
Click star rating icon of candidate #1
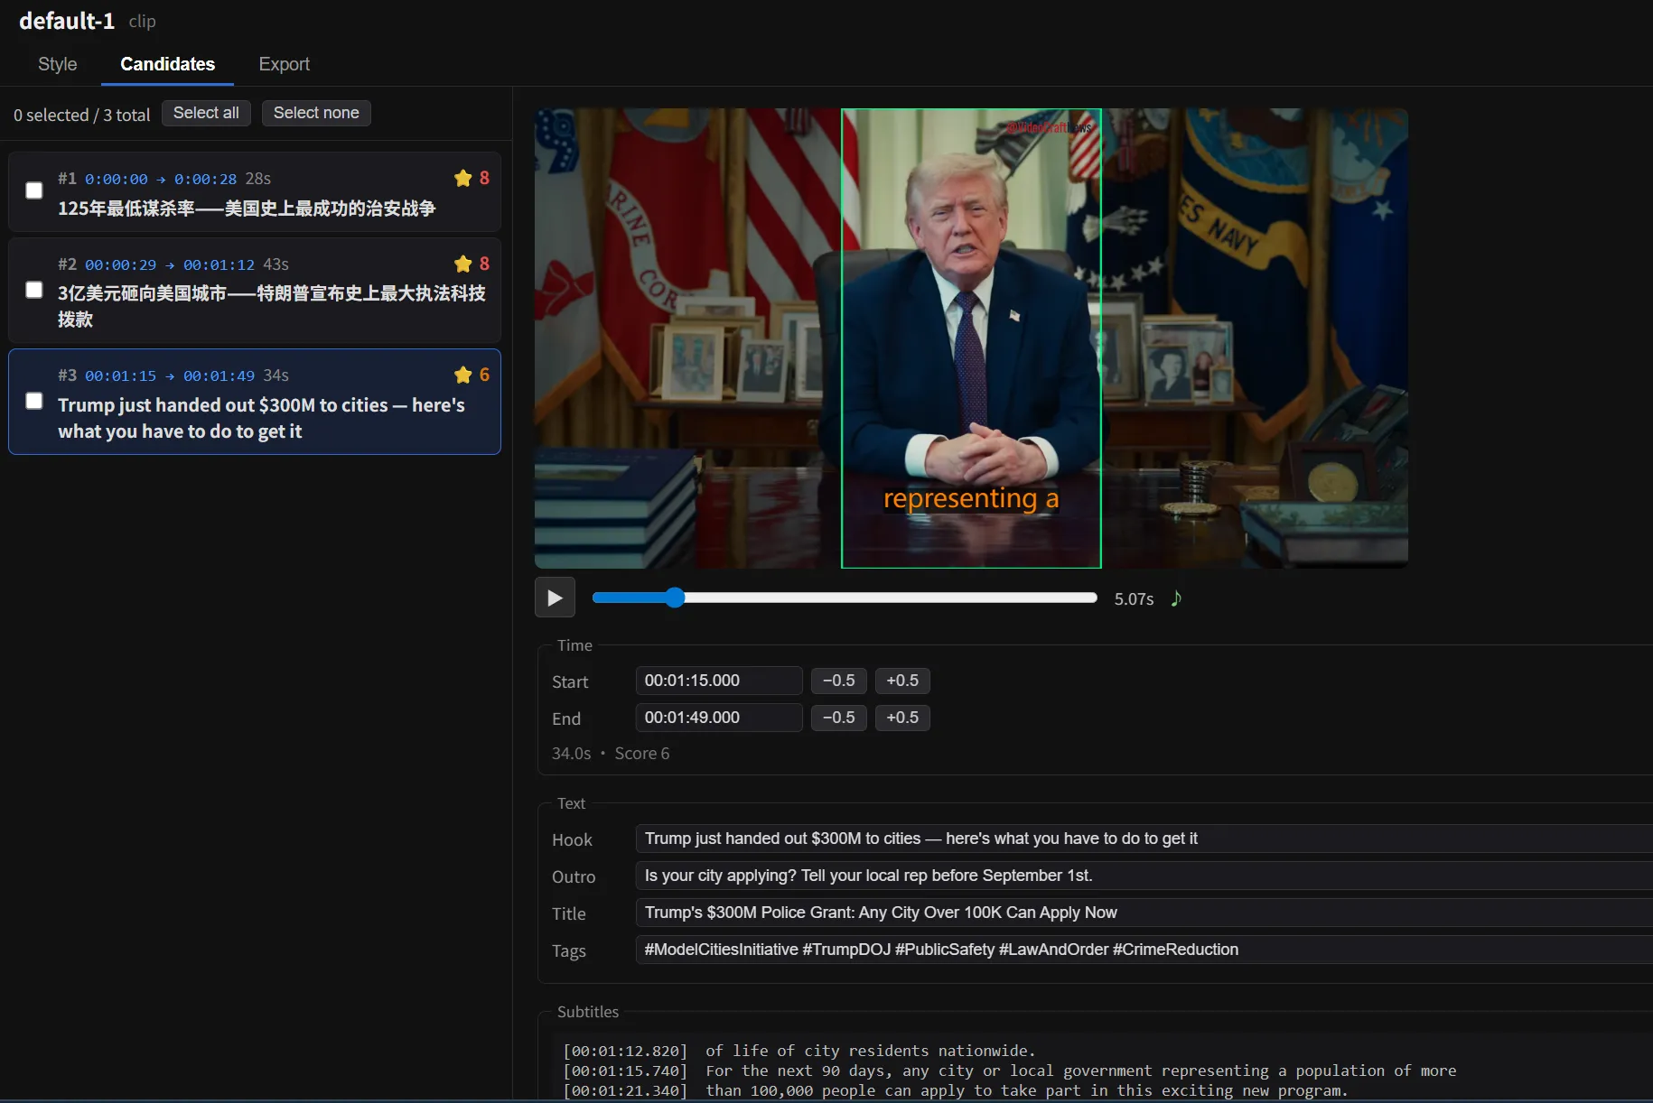coord(463,178)
